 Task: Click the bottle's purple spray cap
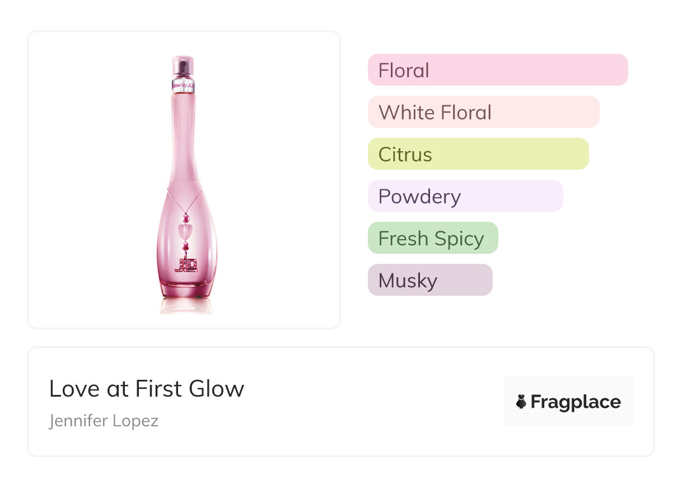[x=183, y=66]
